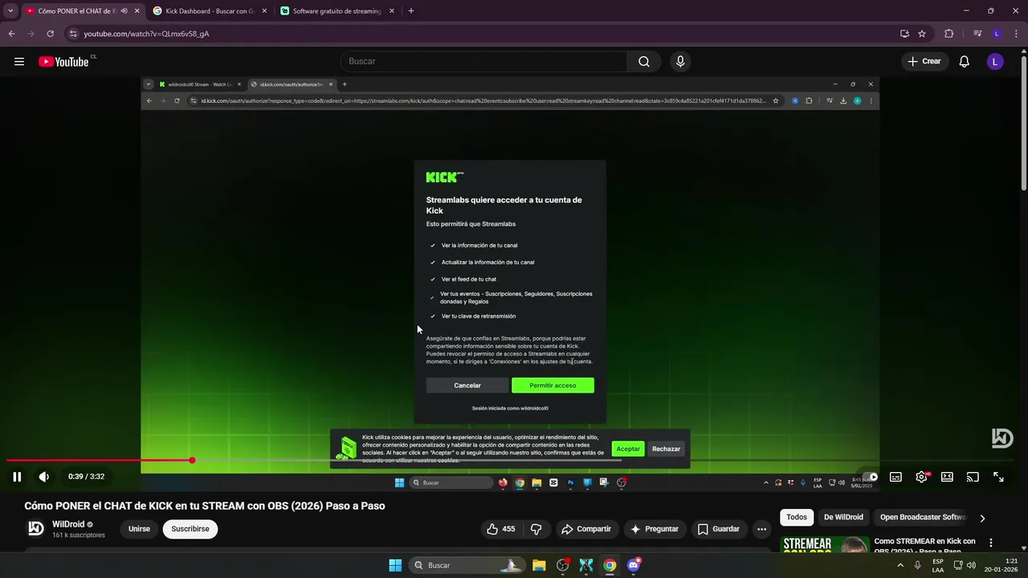
Task: Switch to the Software gratuito de streaming tab
Action: 337,11
